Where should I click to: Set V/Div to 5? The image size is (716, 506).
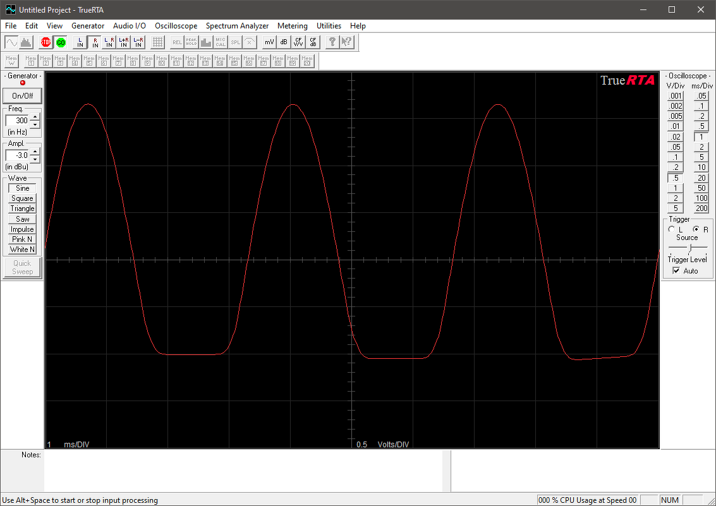(676, 208)
